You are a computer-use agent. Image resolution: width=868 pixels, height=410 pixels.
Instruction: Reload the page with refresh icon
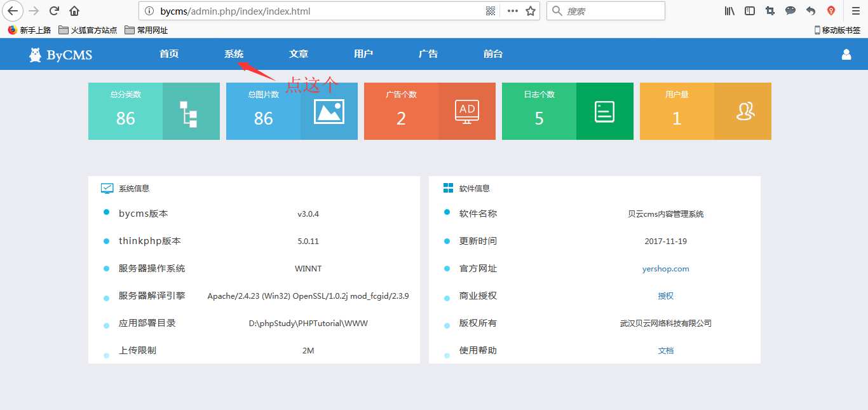[x=55, y=11]
